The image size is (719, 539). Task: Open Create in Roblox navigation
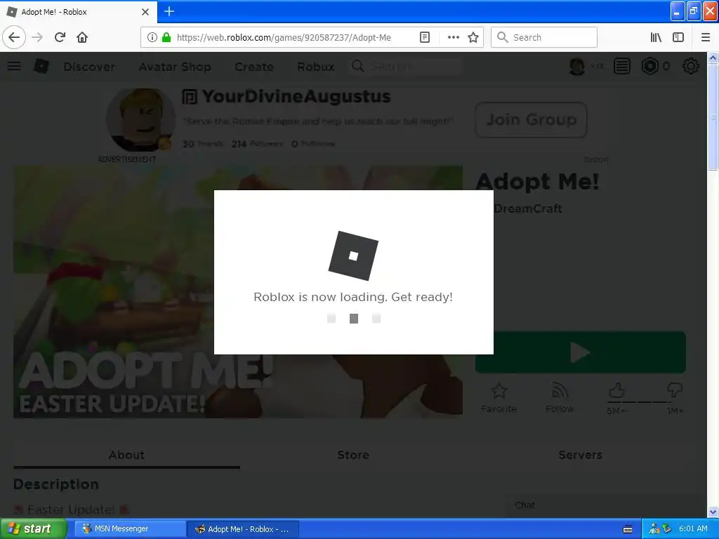click(254, 67)
